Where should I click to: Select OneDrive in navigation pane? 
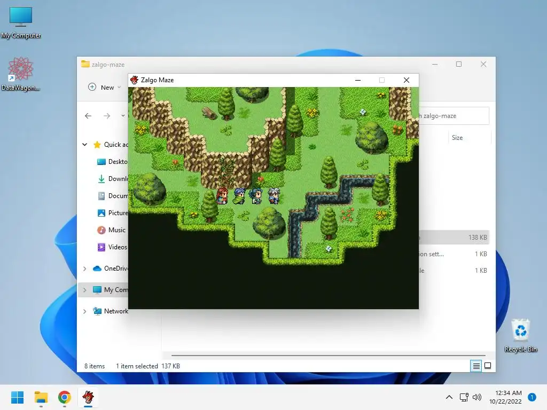[110, 269]
